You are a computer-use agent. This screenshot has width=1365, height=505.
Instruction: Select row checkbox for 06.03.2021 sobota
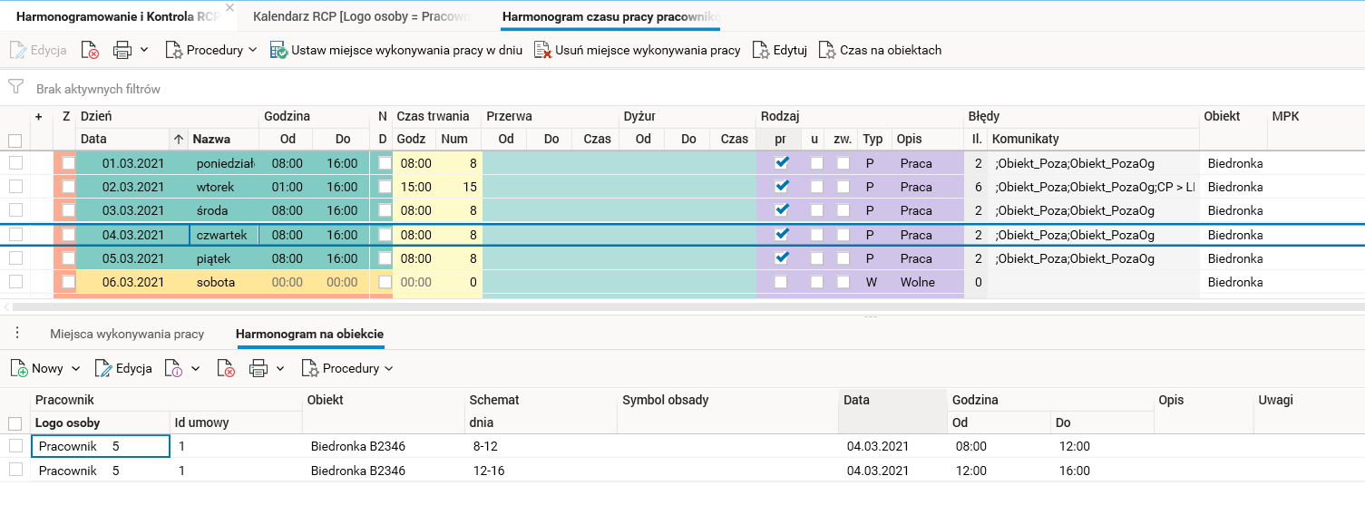15,282
